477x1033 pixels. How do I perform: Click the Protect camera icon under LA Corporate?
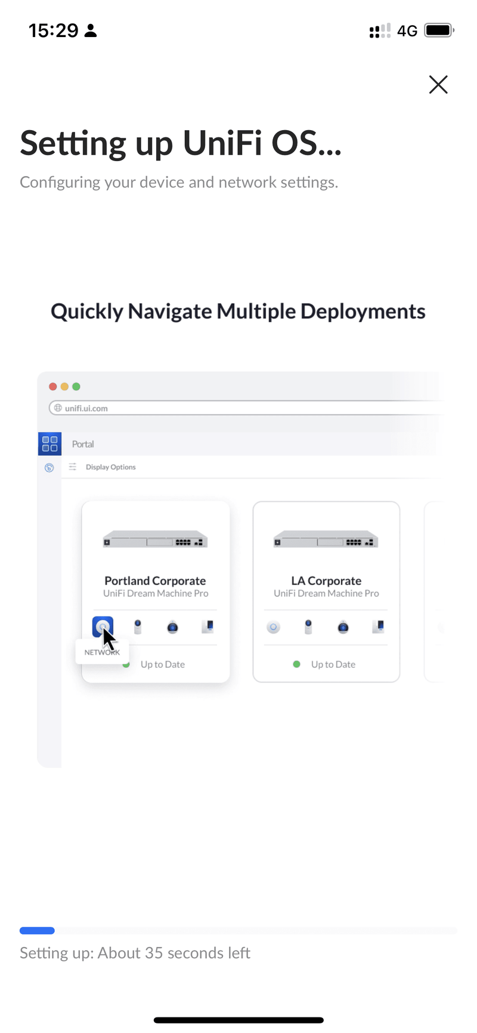308,627
